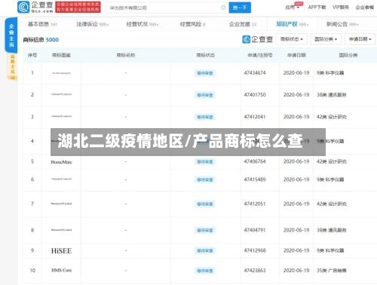The height and width of the screenshot is (285, 377).
Task: Click the 商标信息 5000 heading
Action: click(41, 40)
